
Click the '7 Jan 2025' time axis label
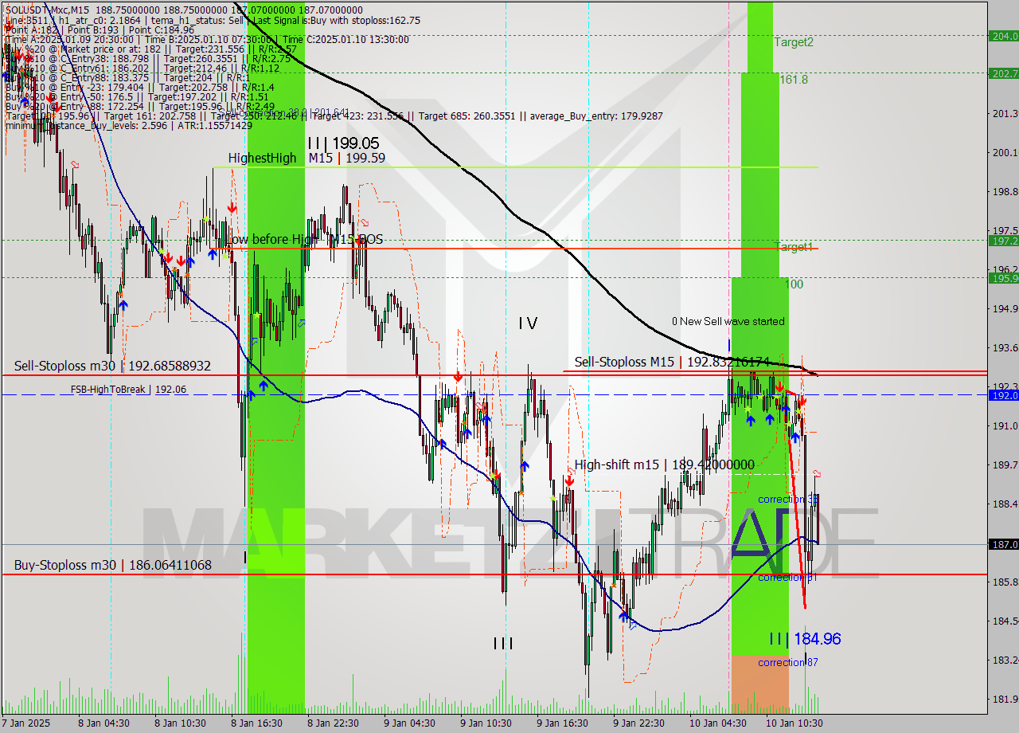25,723
